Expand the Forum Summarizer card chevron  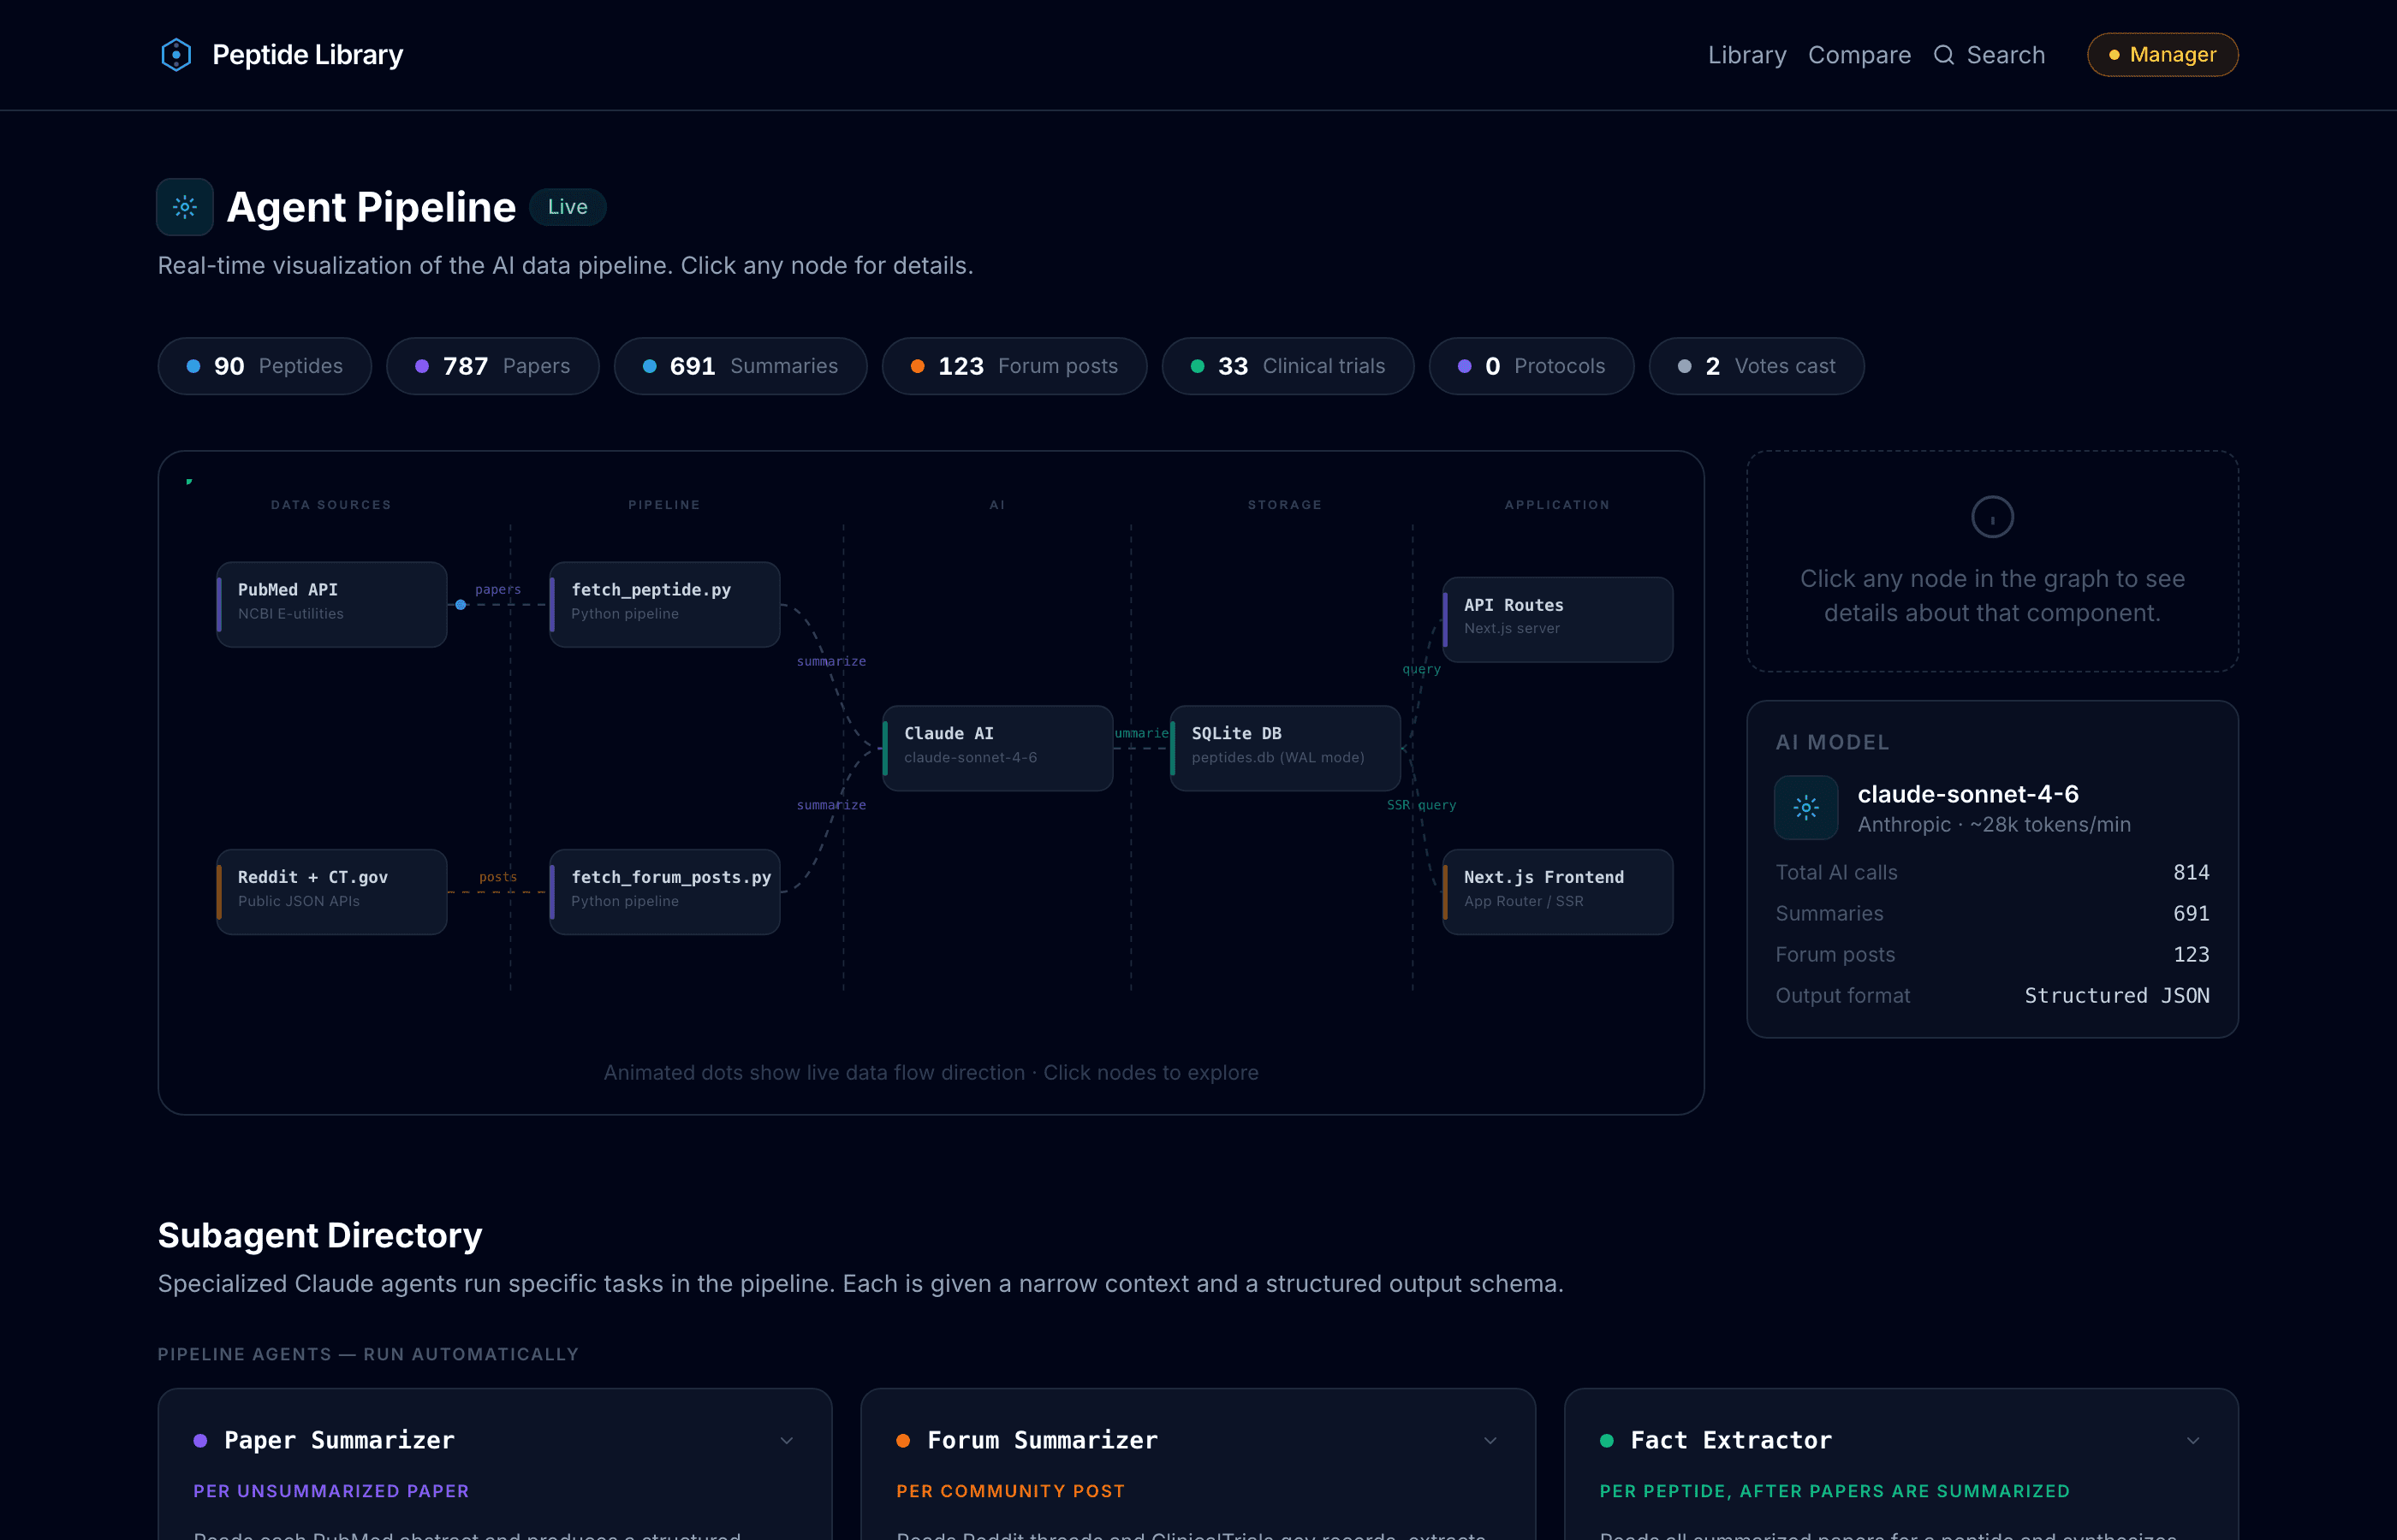1490,1440
